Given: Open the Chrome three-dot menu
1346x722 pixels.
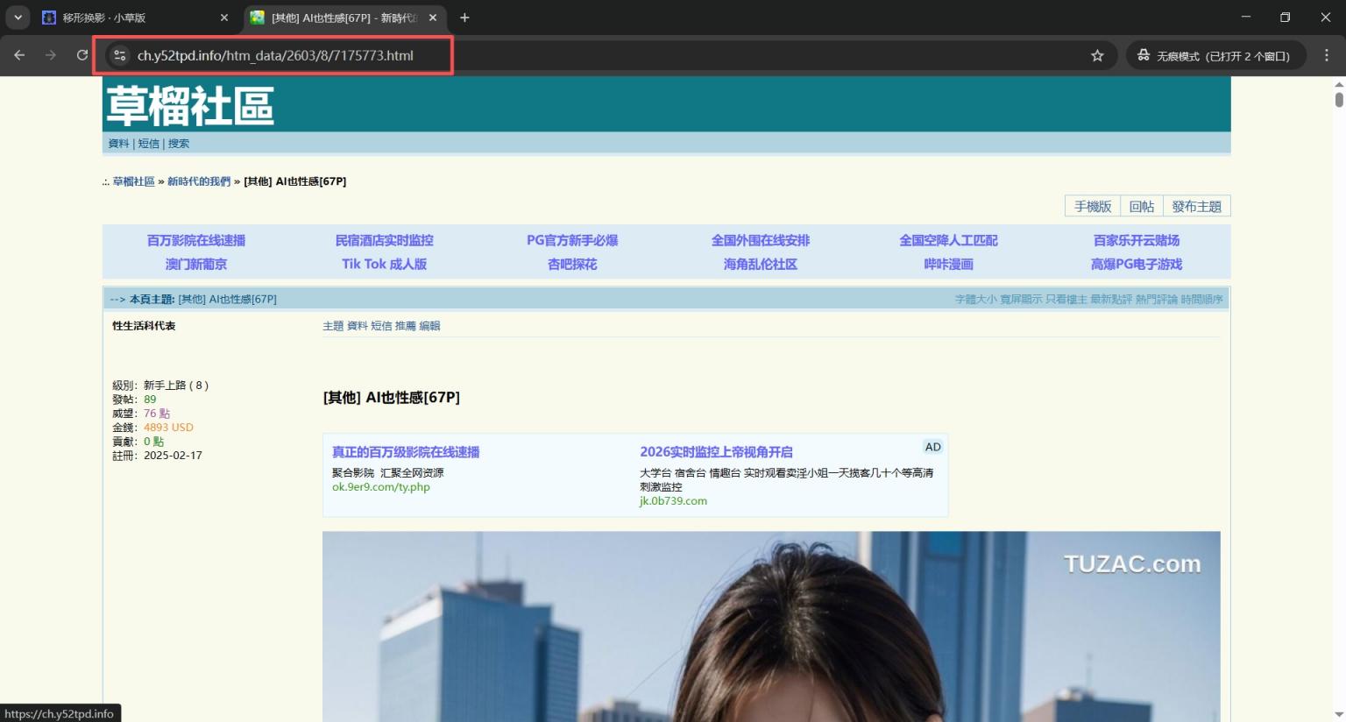Looking at the screenshot, I should pos(1327,55).
